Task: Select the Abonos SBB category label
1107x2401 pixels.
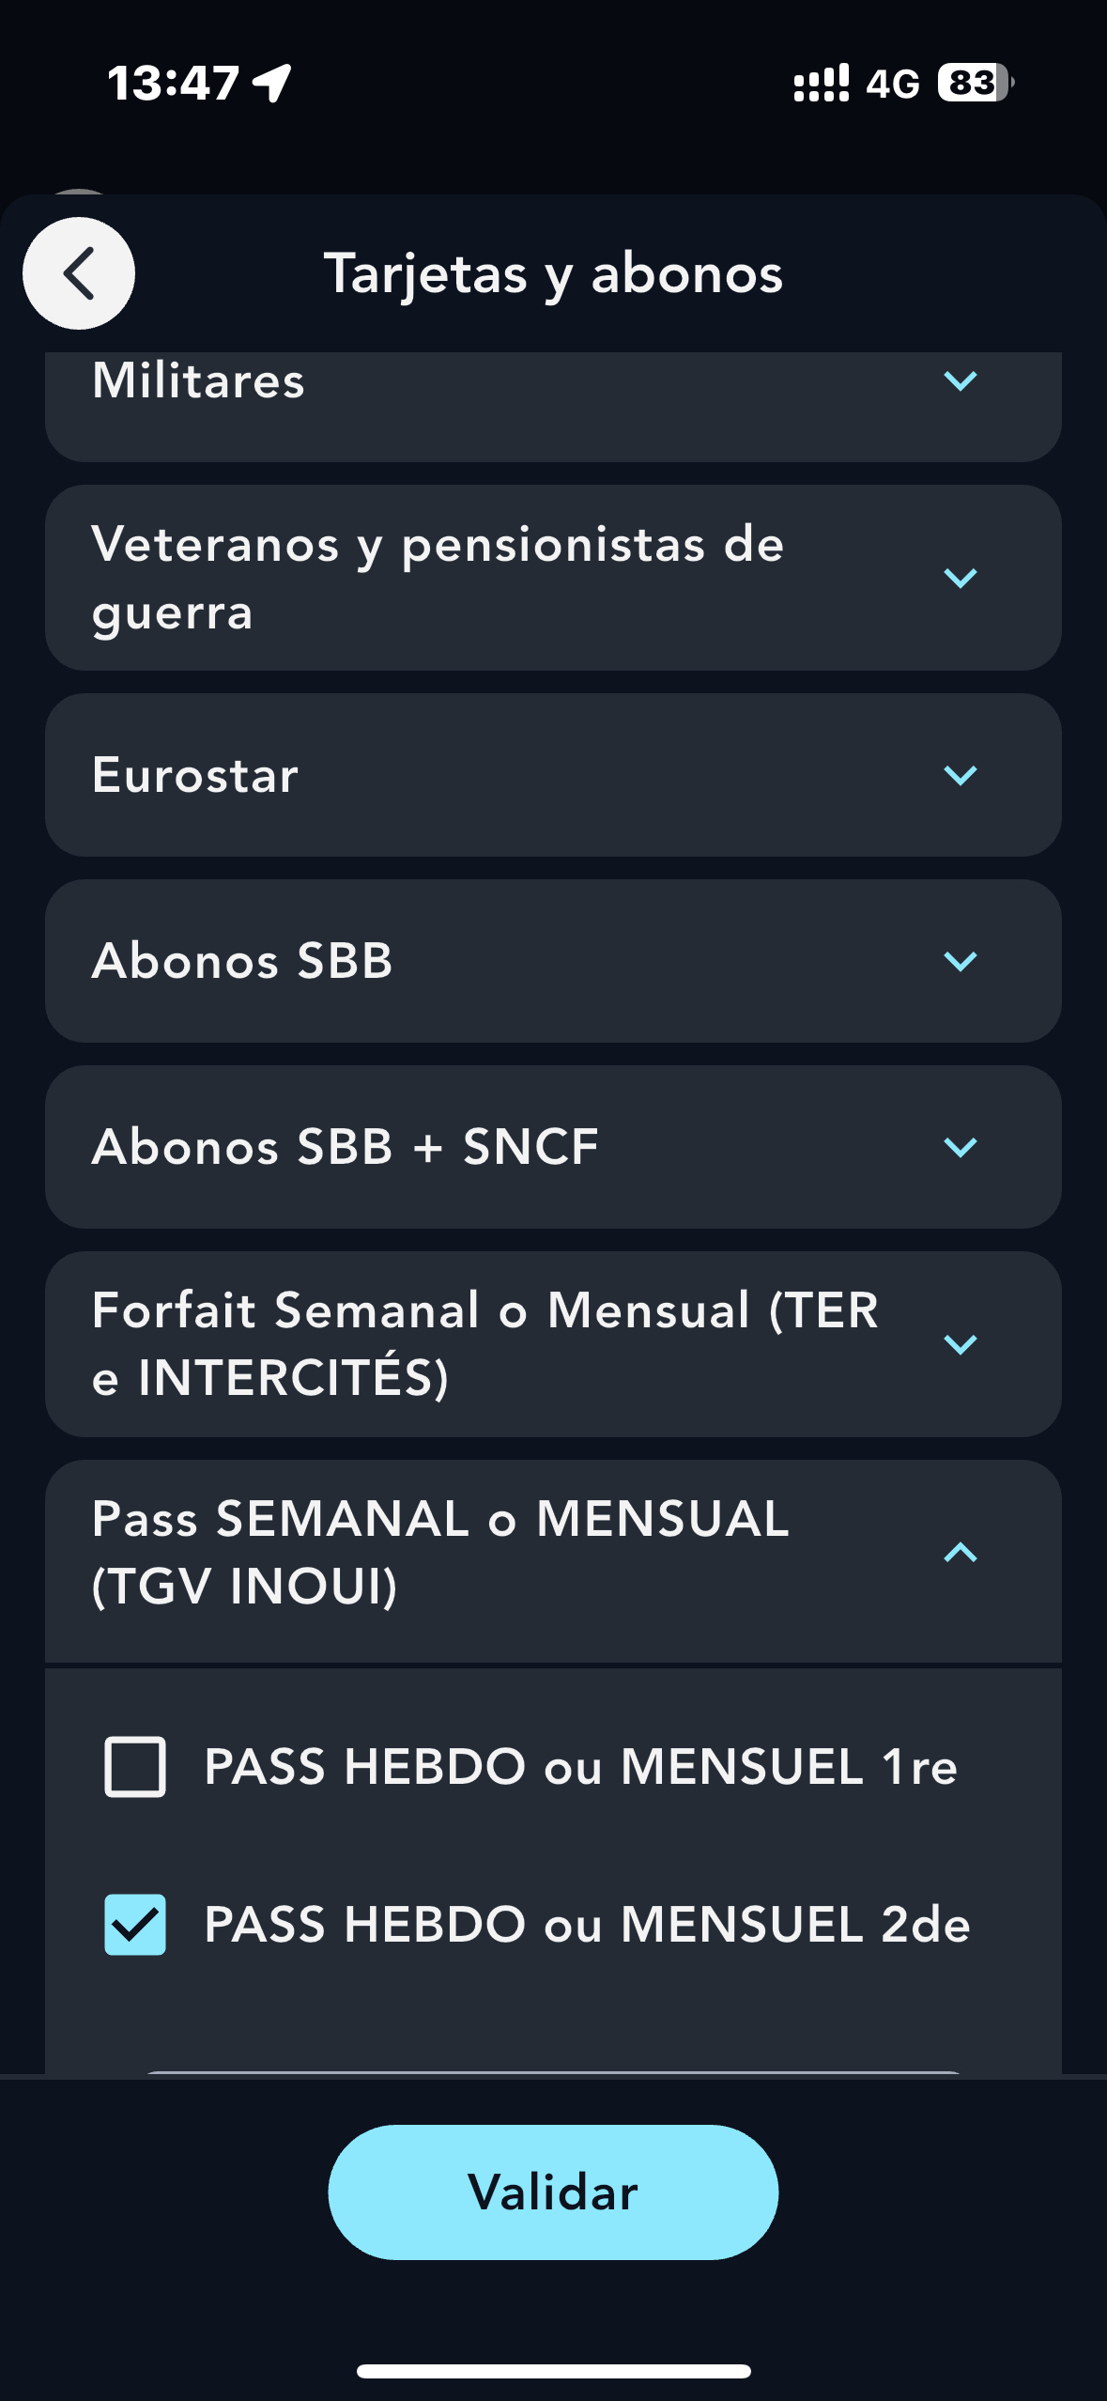Action: [x=242, y=961]
